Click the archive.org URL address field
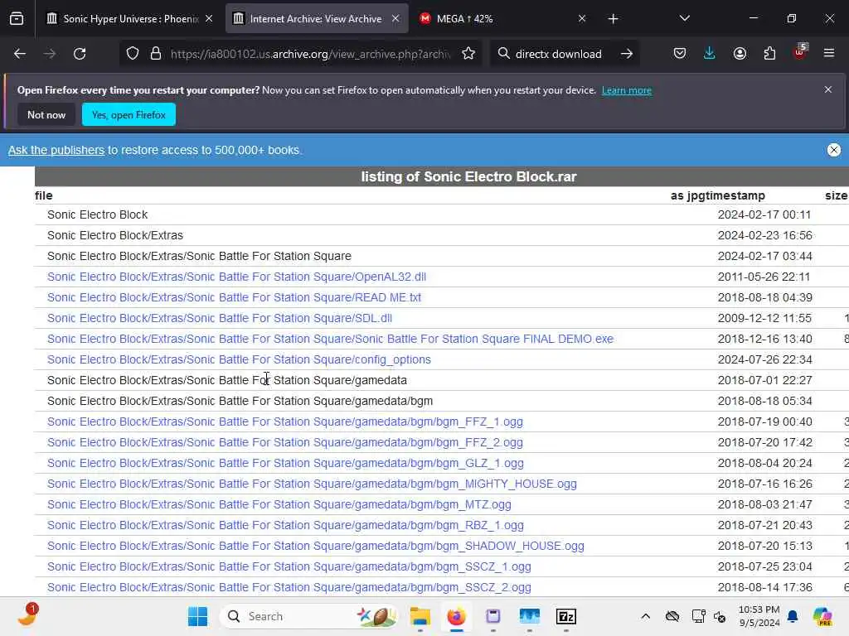This screenshot has height=636, width=849. 310,54
